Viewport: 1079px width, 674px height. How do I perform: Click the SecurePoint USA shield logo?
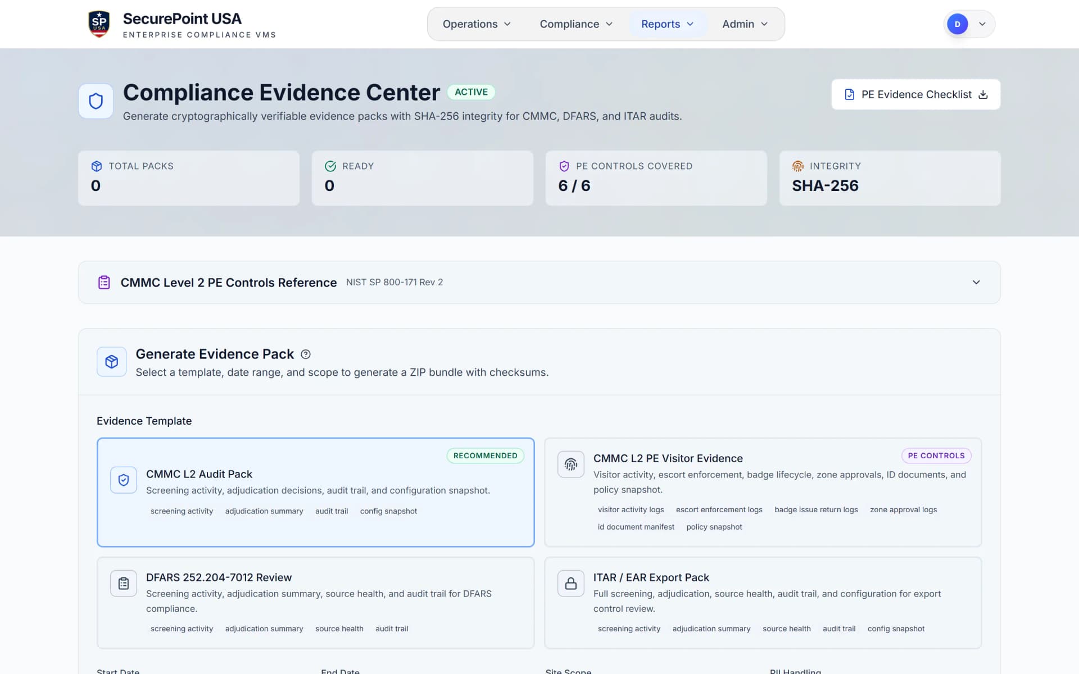(99, 24)
